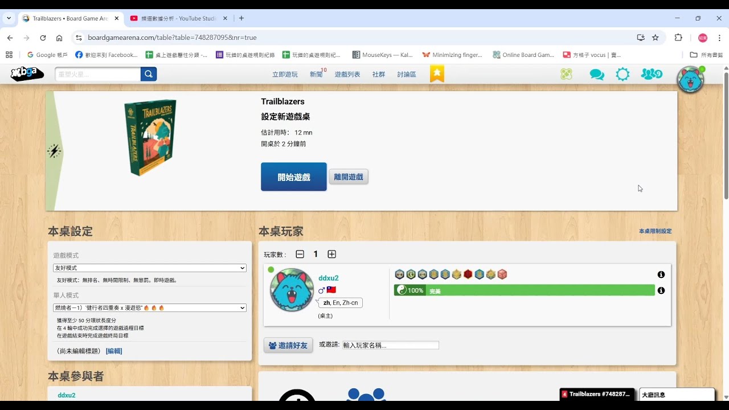Image resolution: width=729 pixels, height=410 pixels.
Task: Open the MouseKeys bookmark
Action: coord(383,55)
